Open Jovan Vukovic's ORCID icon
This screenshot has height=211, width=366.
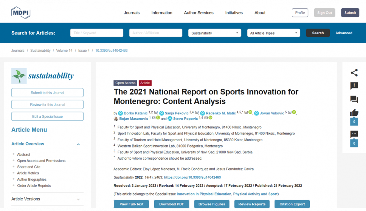coord(294,112)
